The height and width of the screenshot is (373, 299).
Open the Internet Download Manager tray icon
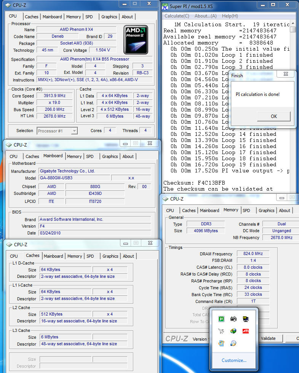pyautogui.click(x=233, y=331)
